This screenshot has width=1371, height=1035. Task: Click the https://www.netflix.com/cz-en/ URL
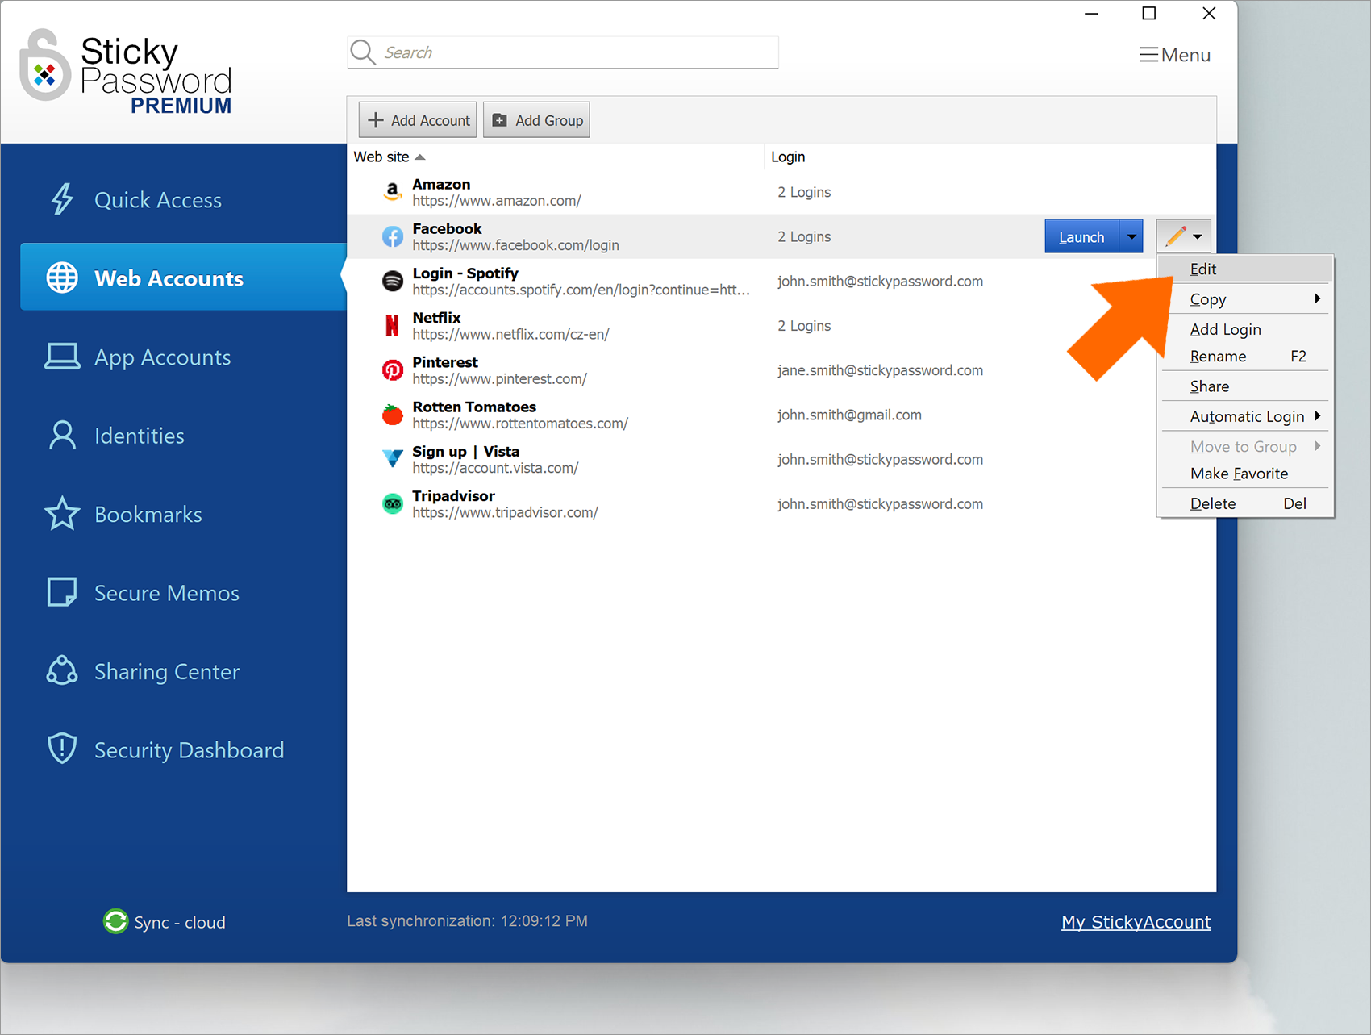pyautogui.click(x=510, y=334)
